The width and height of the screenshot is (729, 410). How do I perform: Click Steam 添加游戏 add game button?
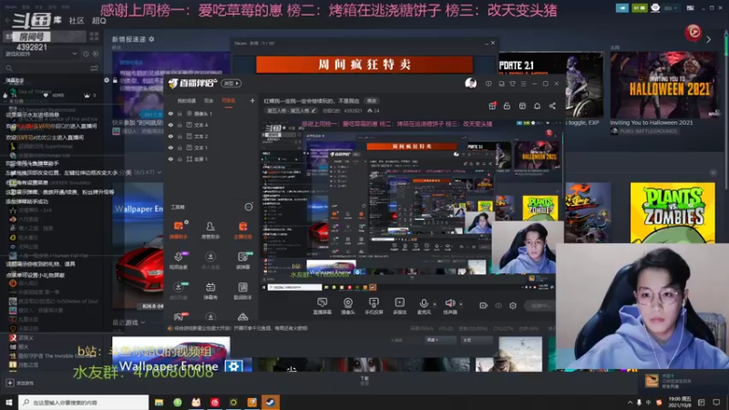tap(19, 383)
